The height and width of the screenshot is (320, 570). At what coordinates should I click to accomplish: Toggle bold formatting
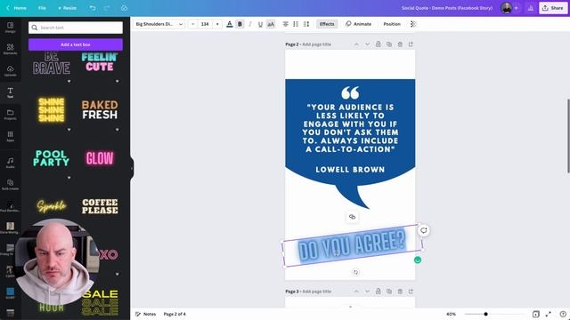(x=240, y=24)
